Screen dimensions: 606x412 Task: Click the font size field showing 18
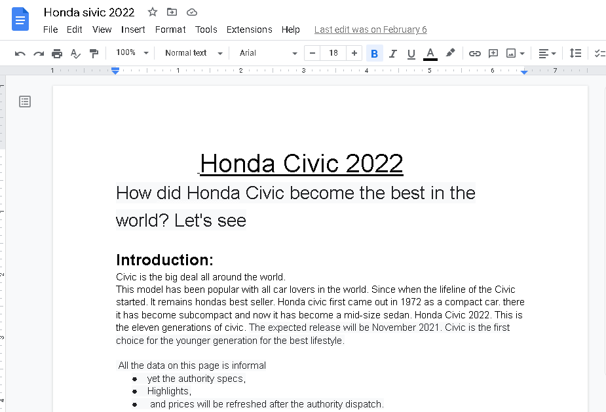coord(333,53)
